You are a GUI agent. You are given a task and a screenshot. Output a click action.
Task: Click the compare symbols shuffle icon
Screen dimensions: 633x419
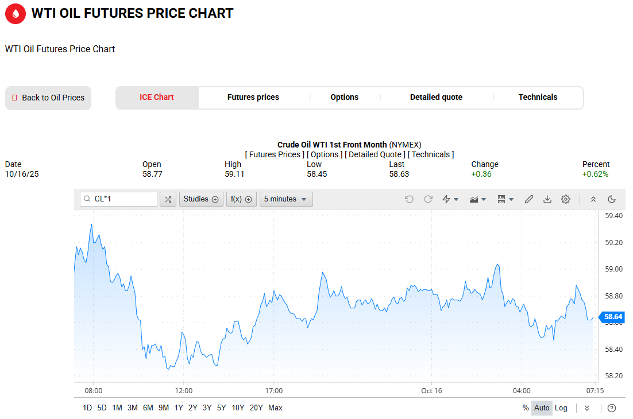(168, 199)
